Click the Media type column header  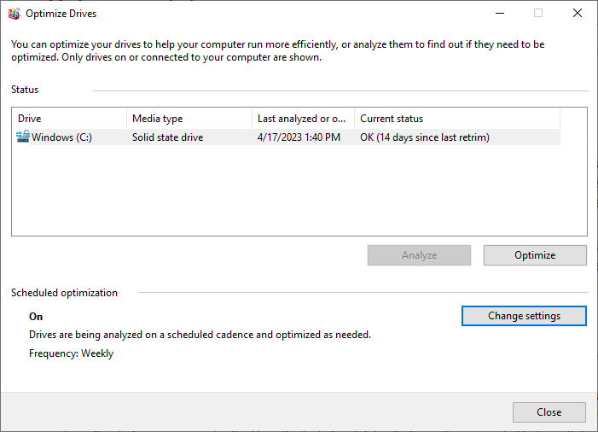[x=188, y=119]
